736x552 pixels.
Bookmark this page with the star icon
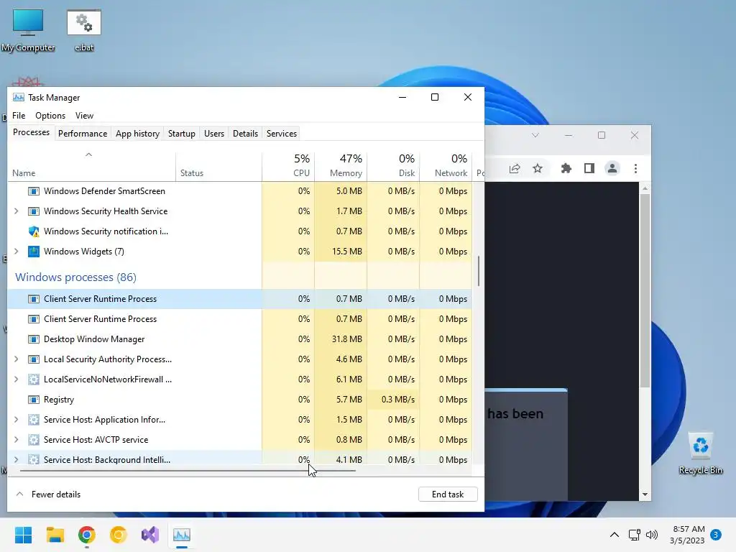tap(538, 168)
